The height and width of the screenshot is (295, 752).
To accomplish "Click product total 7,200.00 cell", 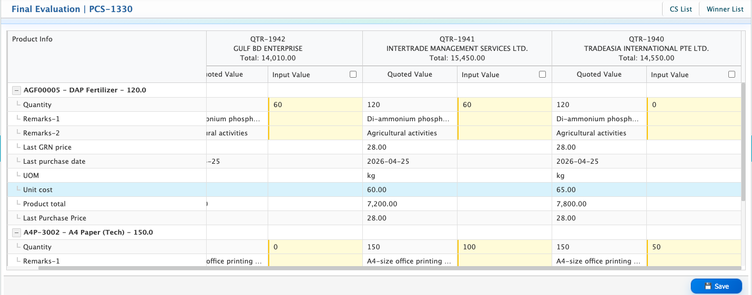I will tap(410, 204).
